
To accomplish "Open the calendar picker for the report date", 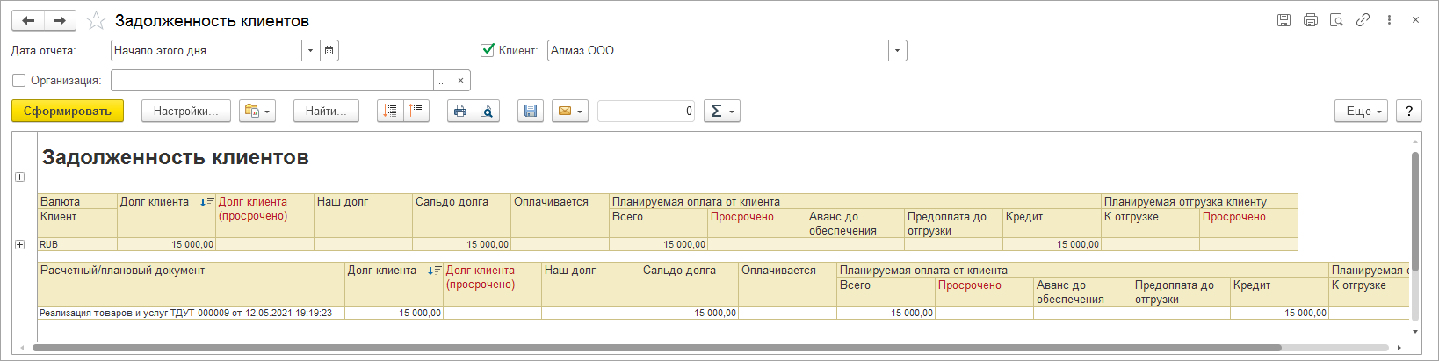I will [x=329, y=51].
